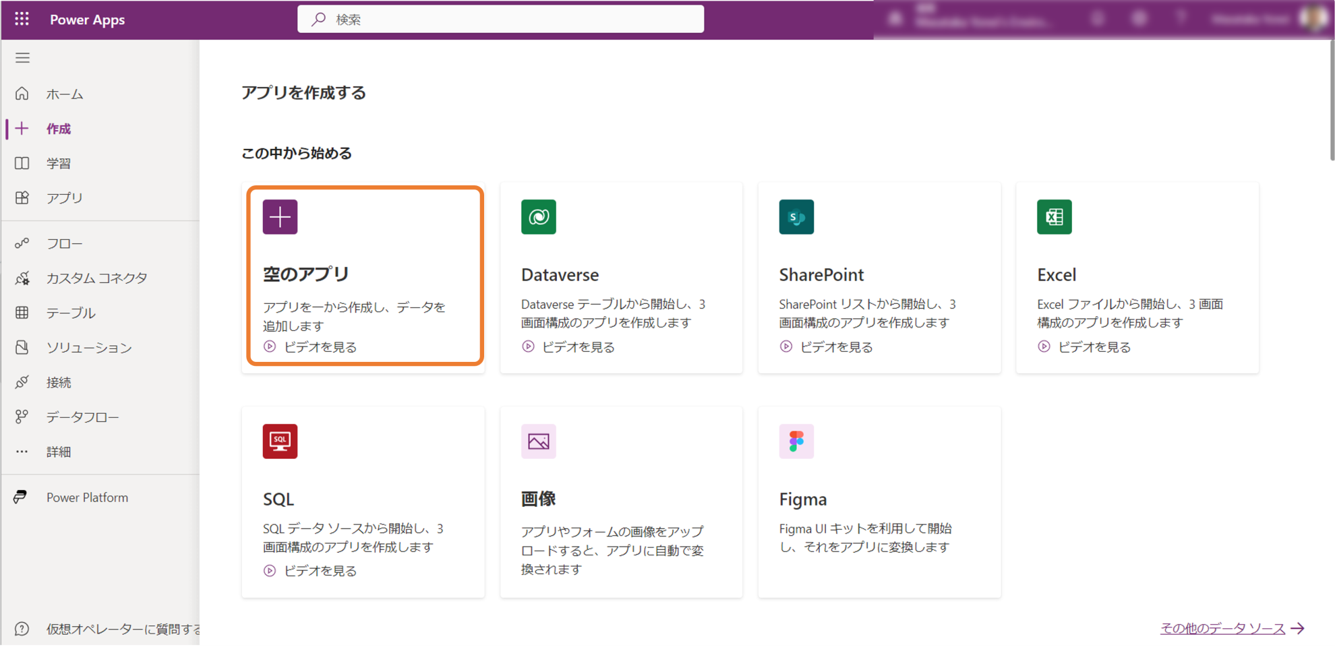Open 学習 in the navigation
The image size is (1335, 647).
point(59,164)
